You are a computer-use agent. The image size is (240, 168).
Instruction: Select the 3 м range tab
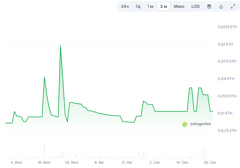pos(163,6)
